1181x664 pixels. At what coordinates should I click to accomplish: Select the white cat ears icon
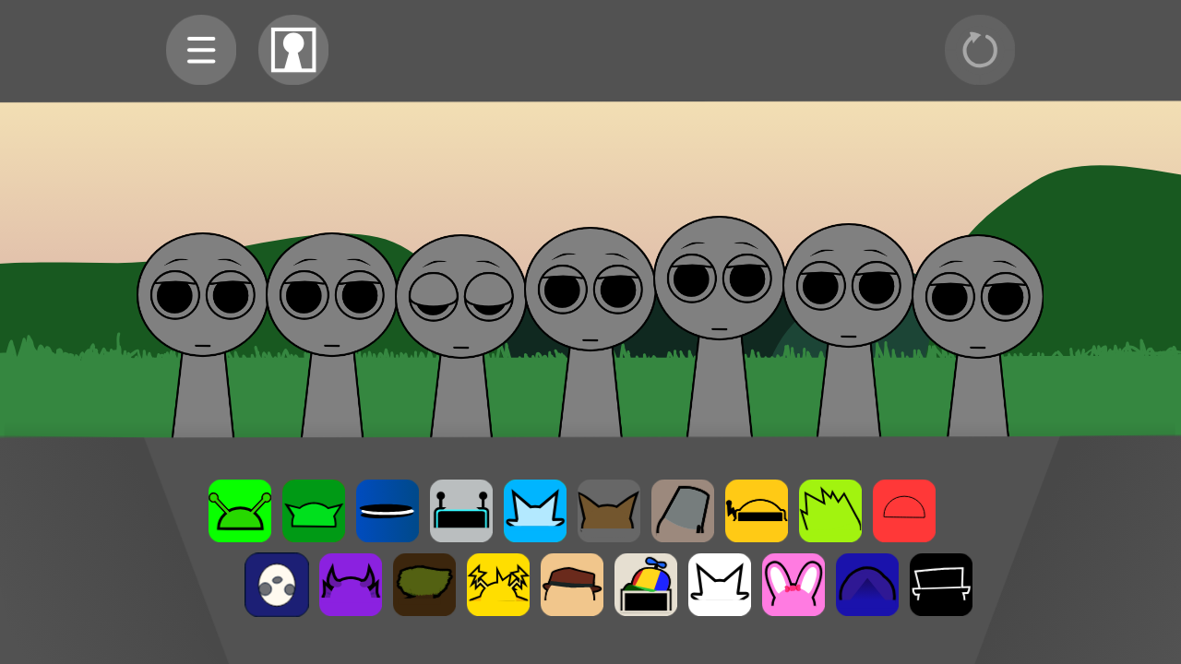(x=720, y=585)
